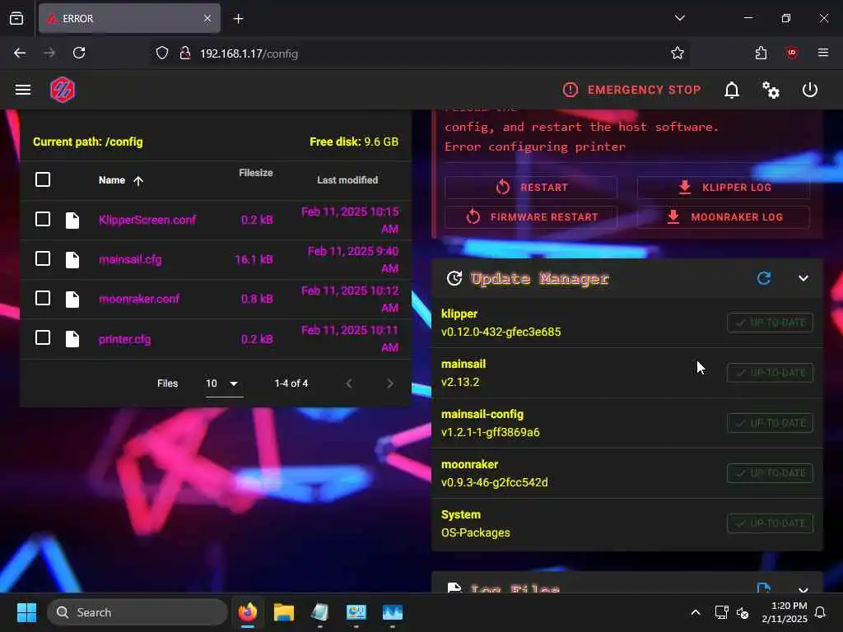
Task: Go to previous files page
Action: [x=349, y=383]
